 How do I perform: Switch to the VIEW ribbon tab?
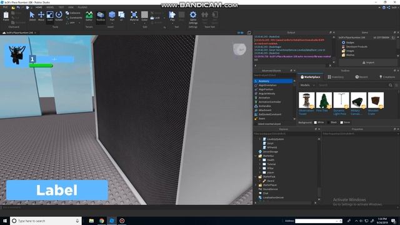tap(71, 7)
